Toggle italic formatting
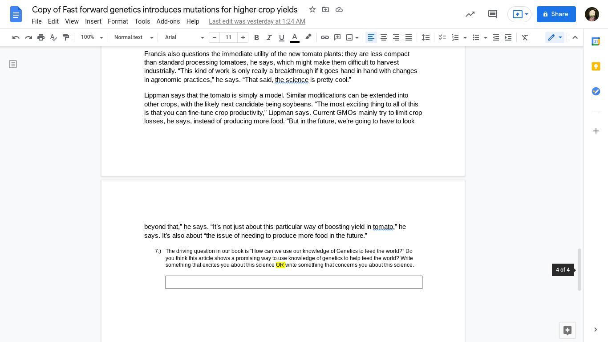Image resolution: width=608 pixels, height=342 pixels. 269,37
